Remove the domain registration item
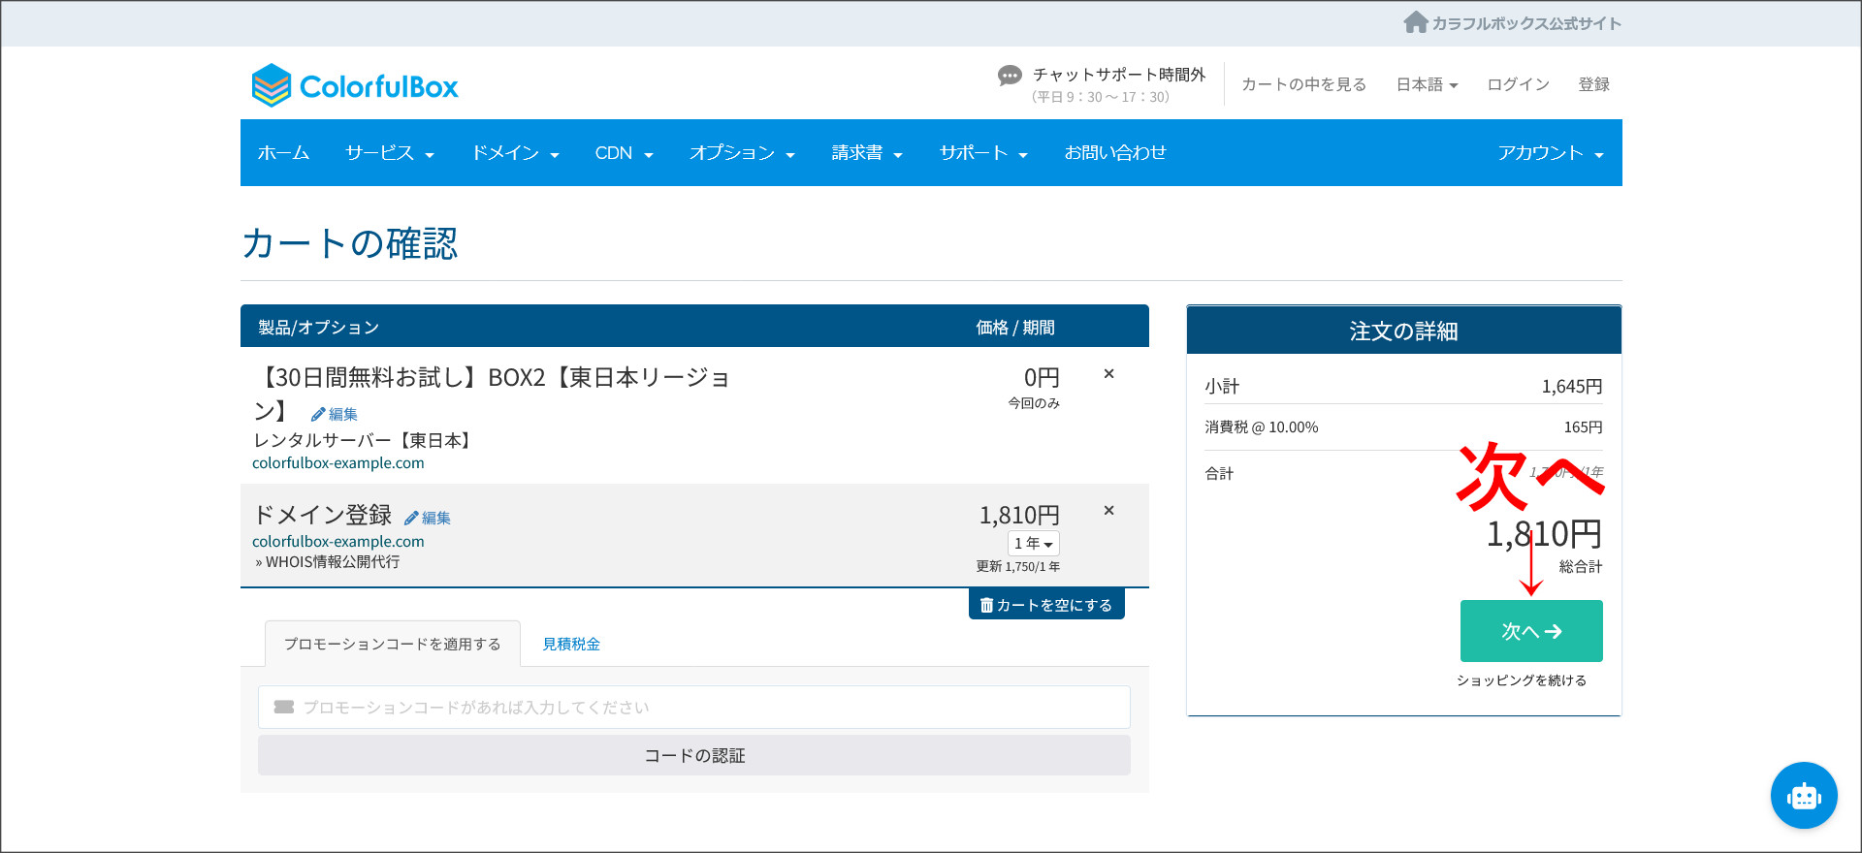 tap(1108, 511)
